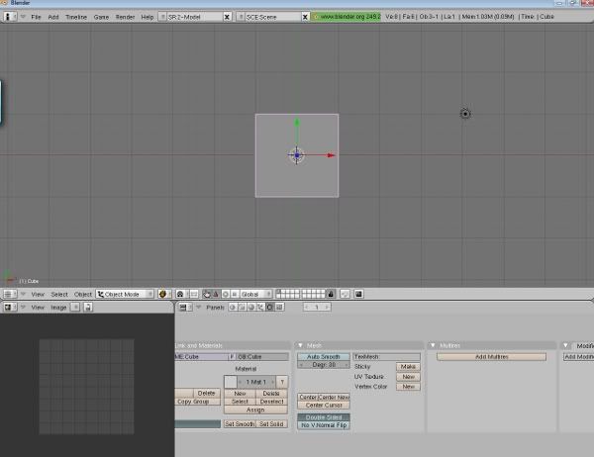Enable the translate manipulator triangle icon
The width and height of the screenshot is (594, 457).
point(216,294)
